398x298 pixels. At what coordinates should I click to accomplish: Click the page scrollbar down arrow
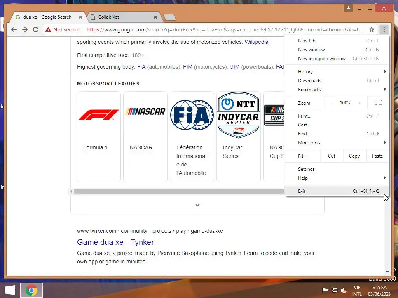pyautogui.click(x=388, y=272)
